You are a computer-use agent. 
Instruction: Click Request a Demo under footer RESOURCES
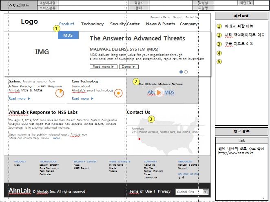click(188, 165)
